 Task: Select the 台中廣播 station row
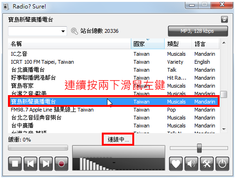pyautogui.click(x=114, y=126)
